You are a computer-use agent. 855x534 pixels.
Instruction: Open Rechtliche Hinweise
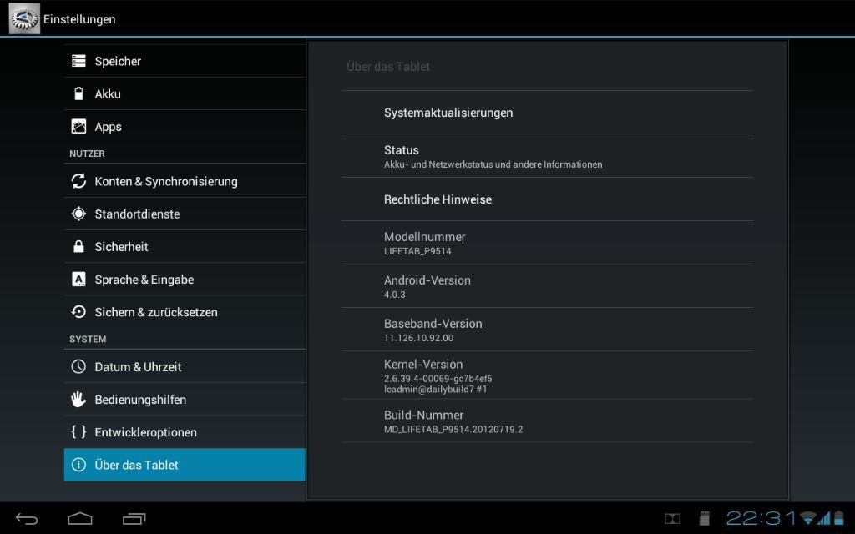pyautogui.click(x=548, y=199)
